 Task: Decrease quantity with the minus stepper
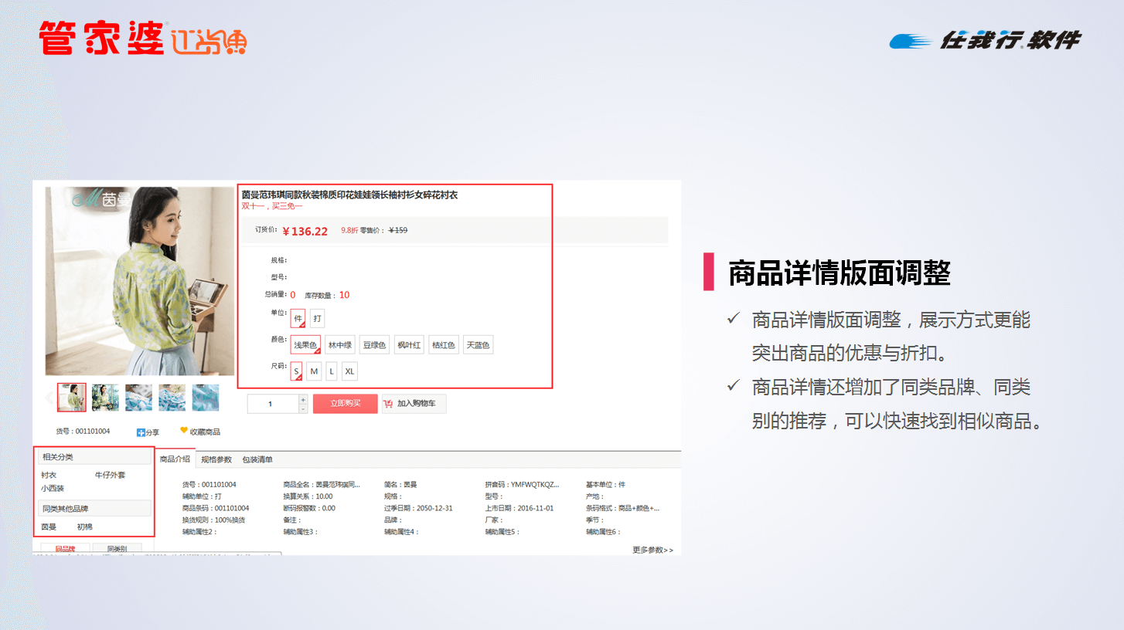pos(303,408)
